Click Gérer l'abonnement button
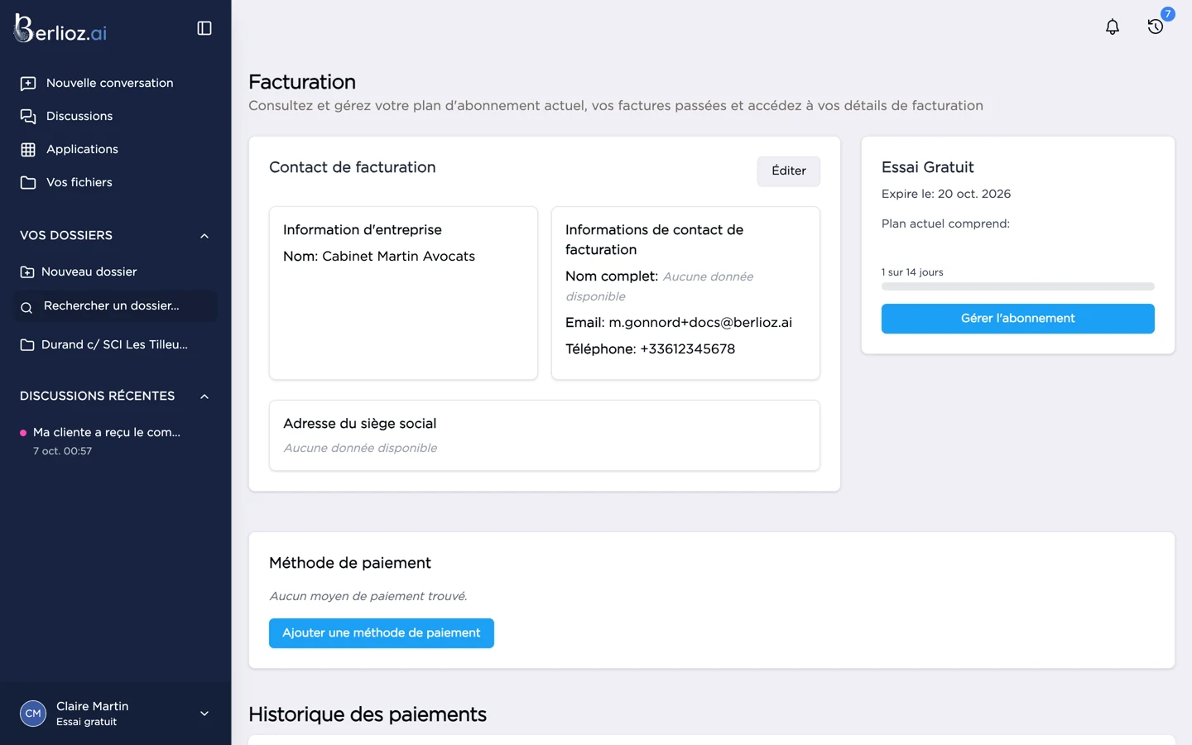Image resolution: width=1192 pixels, height=745 pixels. click(x=1017, y=319)
